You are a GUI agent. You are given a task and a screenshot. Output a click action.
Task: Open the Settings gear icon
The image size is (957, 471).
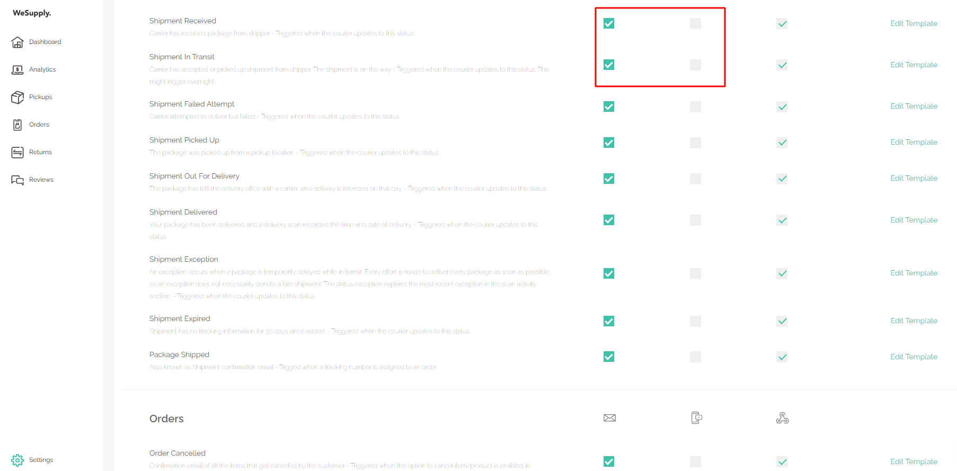[17, 460]
